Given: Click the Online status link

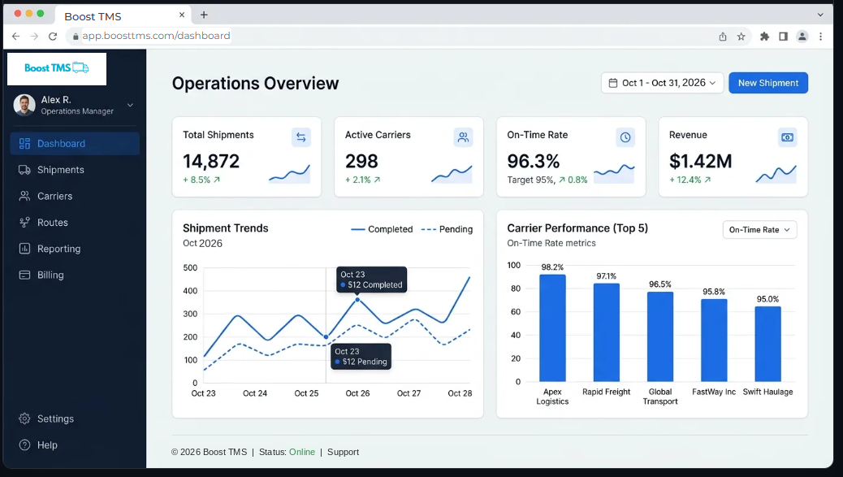Looking at the screenshot, I should [302, 453].
